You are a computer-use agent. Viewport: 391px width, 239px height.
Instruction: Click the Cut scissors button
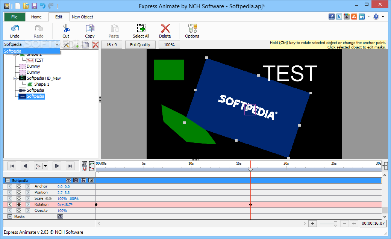[x=66, y=31]
